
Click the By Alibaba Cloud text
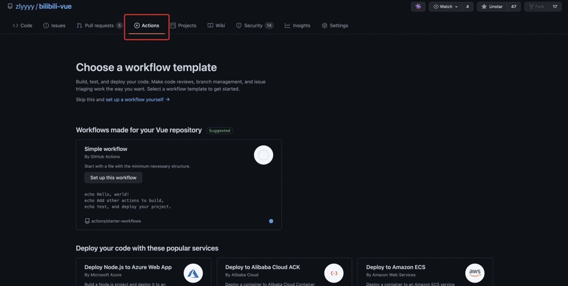241,275
